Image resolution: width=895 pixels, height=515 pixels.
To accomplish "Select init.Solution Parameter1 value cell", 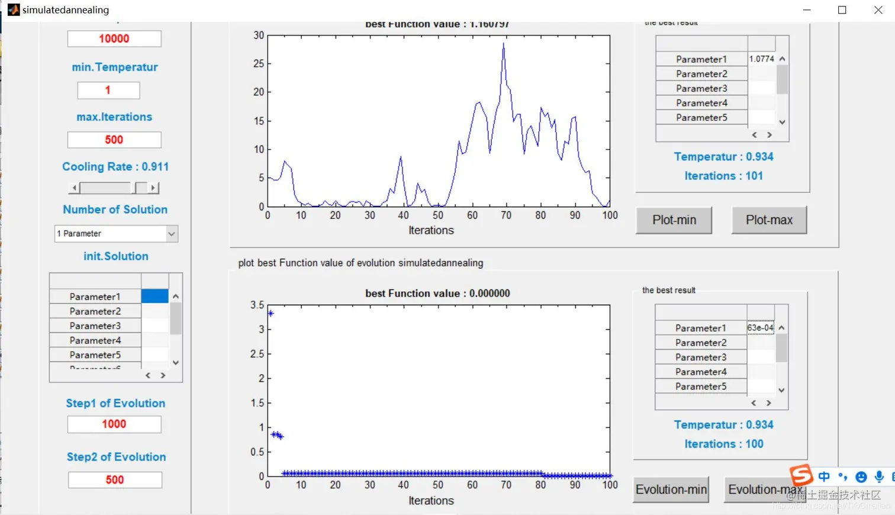I will pos(154,297).
